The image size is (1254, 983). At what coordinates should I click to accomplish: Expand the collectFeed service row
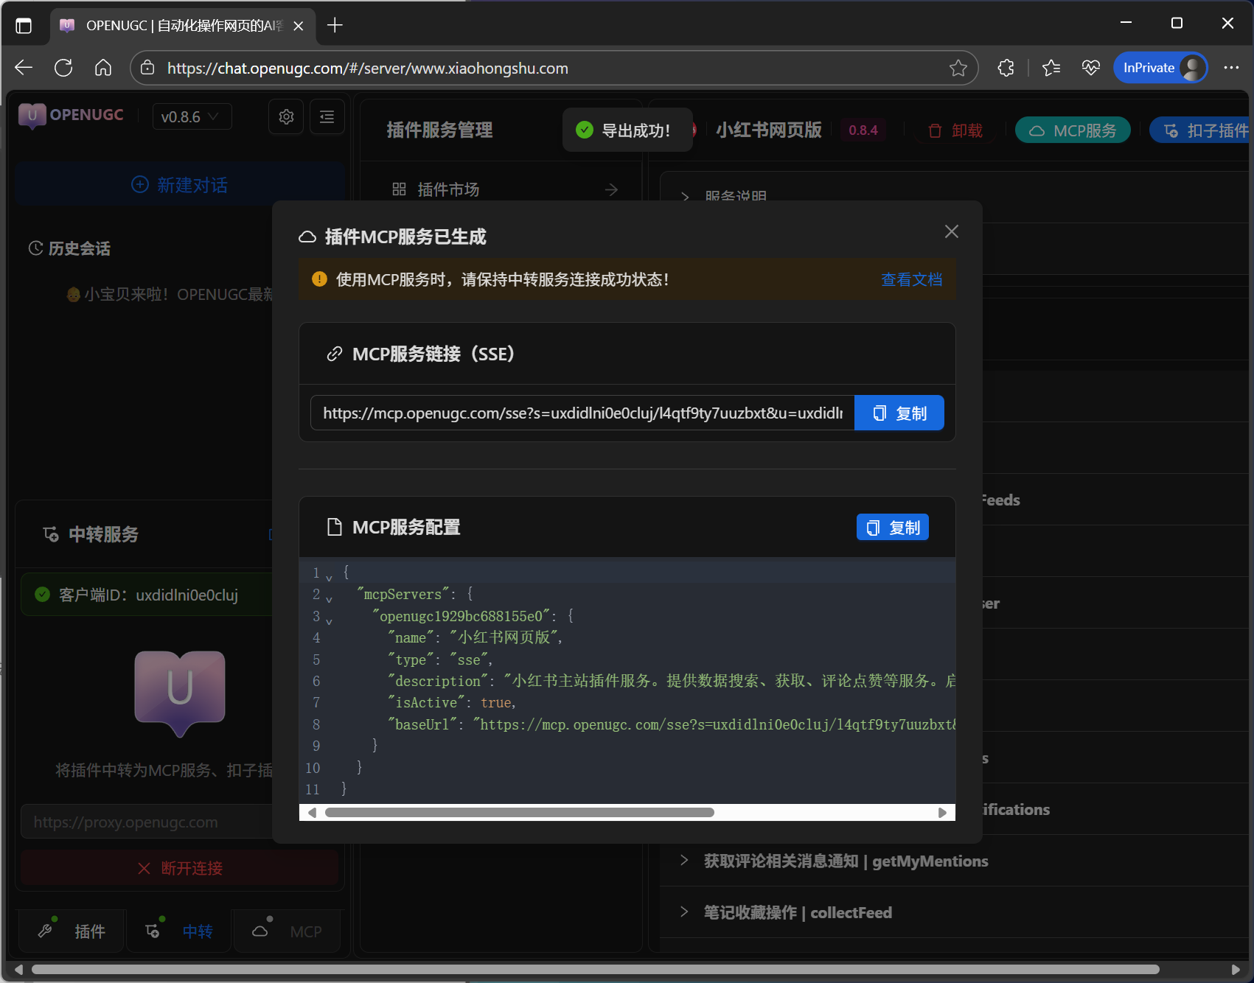955,912
